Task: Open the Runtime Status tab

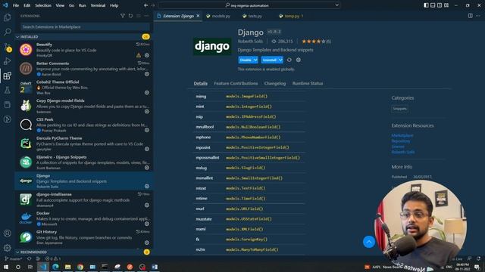Action: 308,83
